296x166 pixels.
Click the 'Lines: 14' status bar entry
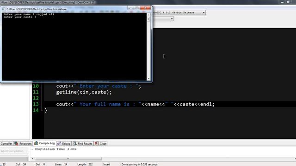(61, 164)
